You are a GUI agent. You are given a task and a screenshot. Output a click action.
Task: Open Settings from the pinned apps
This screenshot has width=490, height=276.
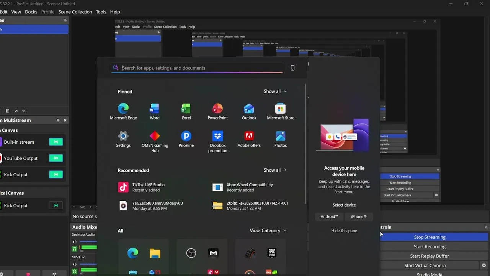click(x=123, y=139)
